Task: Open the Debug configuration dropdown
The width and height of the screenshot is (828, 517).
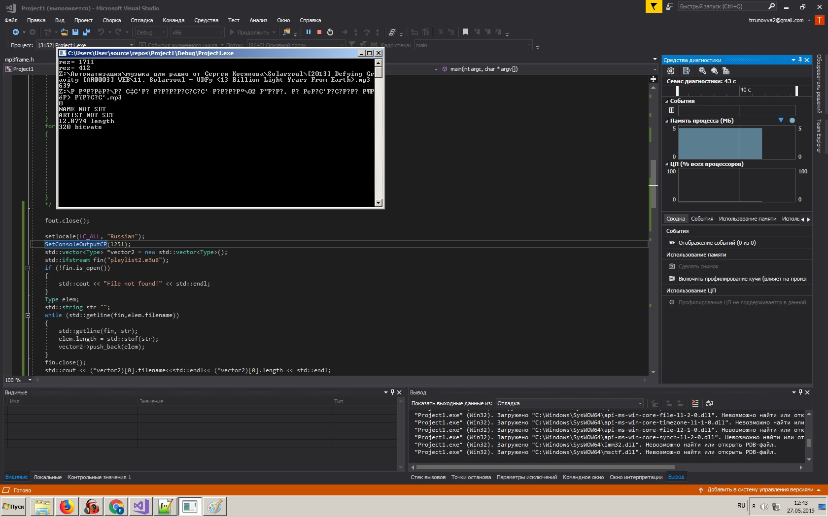Action: pyautogui.click(x=151, y=32)
